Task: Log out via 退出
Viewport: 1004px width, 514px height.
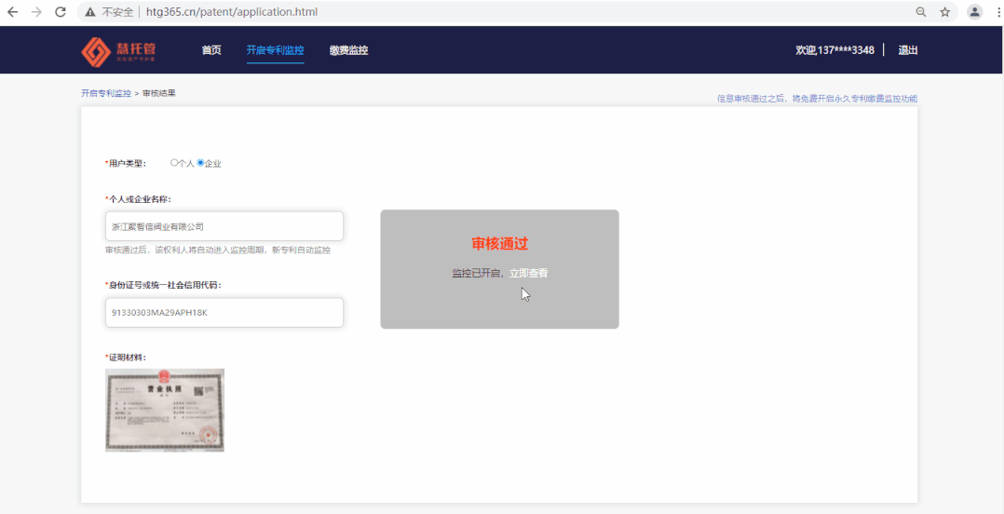Action: tap(908, 50)
